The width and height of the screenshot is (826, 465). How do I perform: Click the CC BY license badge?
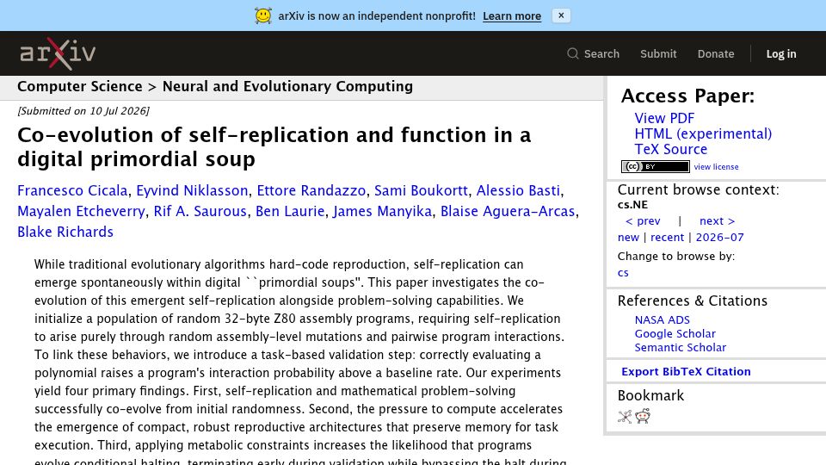656,166
